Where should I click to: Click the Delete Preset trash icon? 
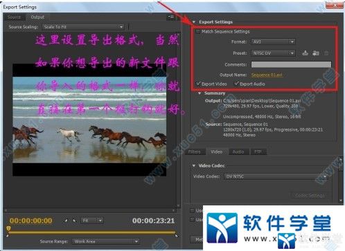(326, 53)
